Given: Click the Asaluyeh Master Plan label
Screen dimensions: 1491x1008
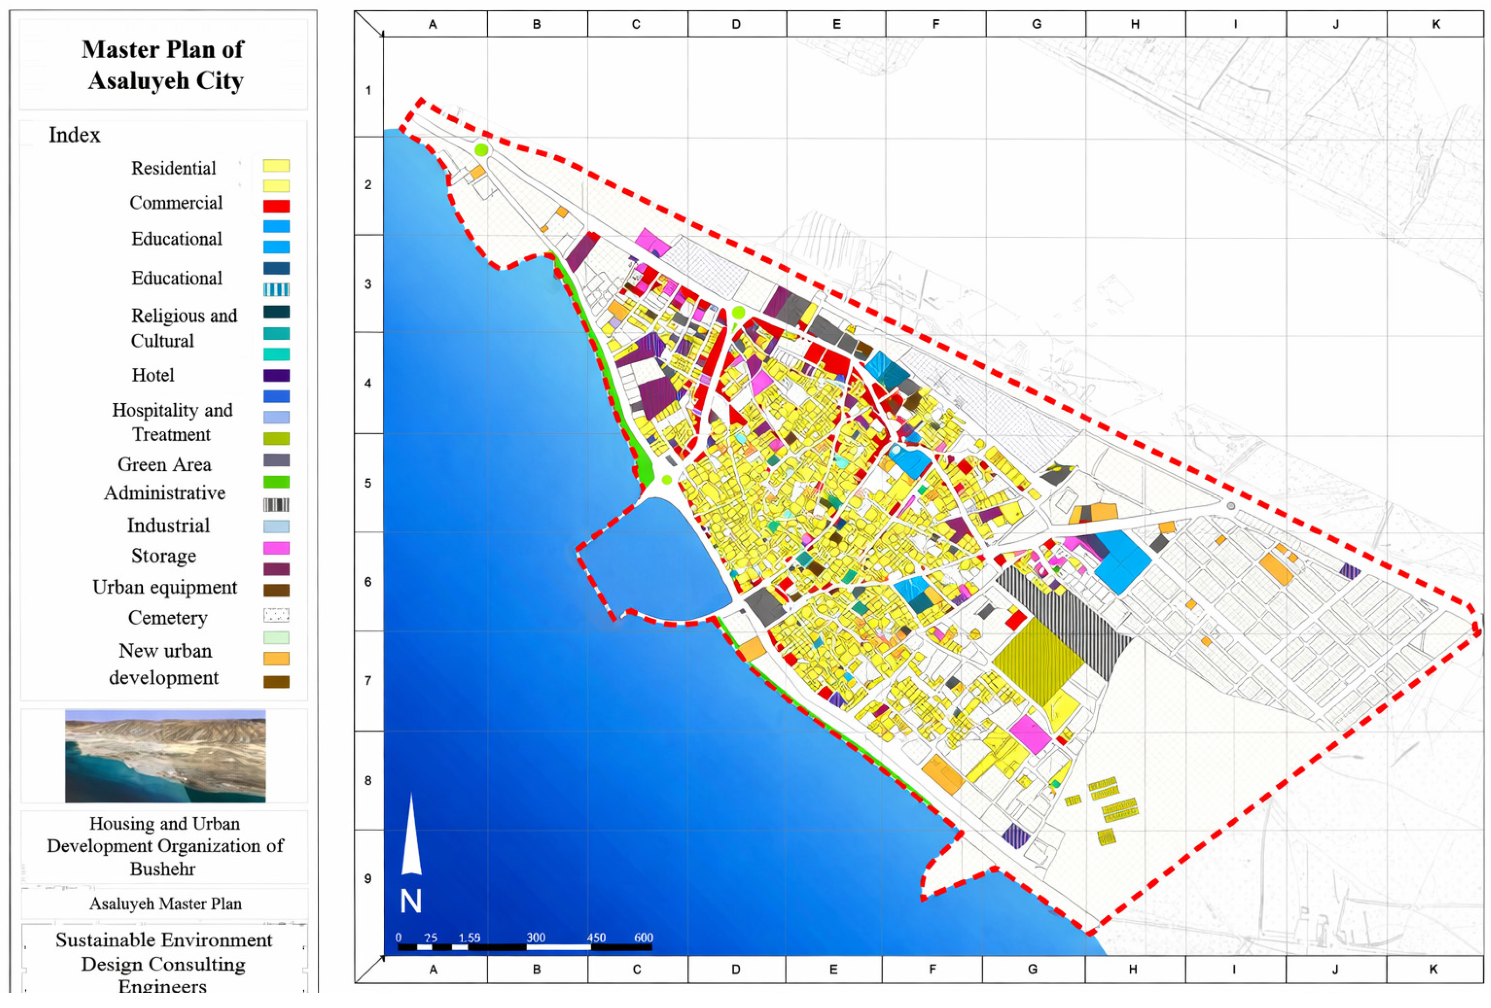Looking at the screenshot, I should 165,904.
